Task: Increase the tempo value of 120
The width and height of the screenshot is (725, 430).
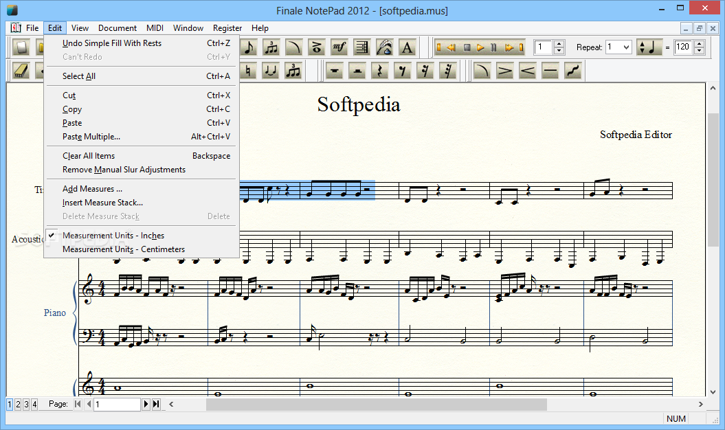Action: [x=700, y=44]
